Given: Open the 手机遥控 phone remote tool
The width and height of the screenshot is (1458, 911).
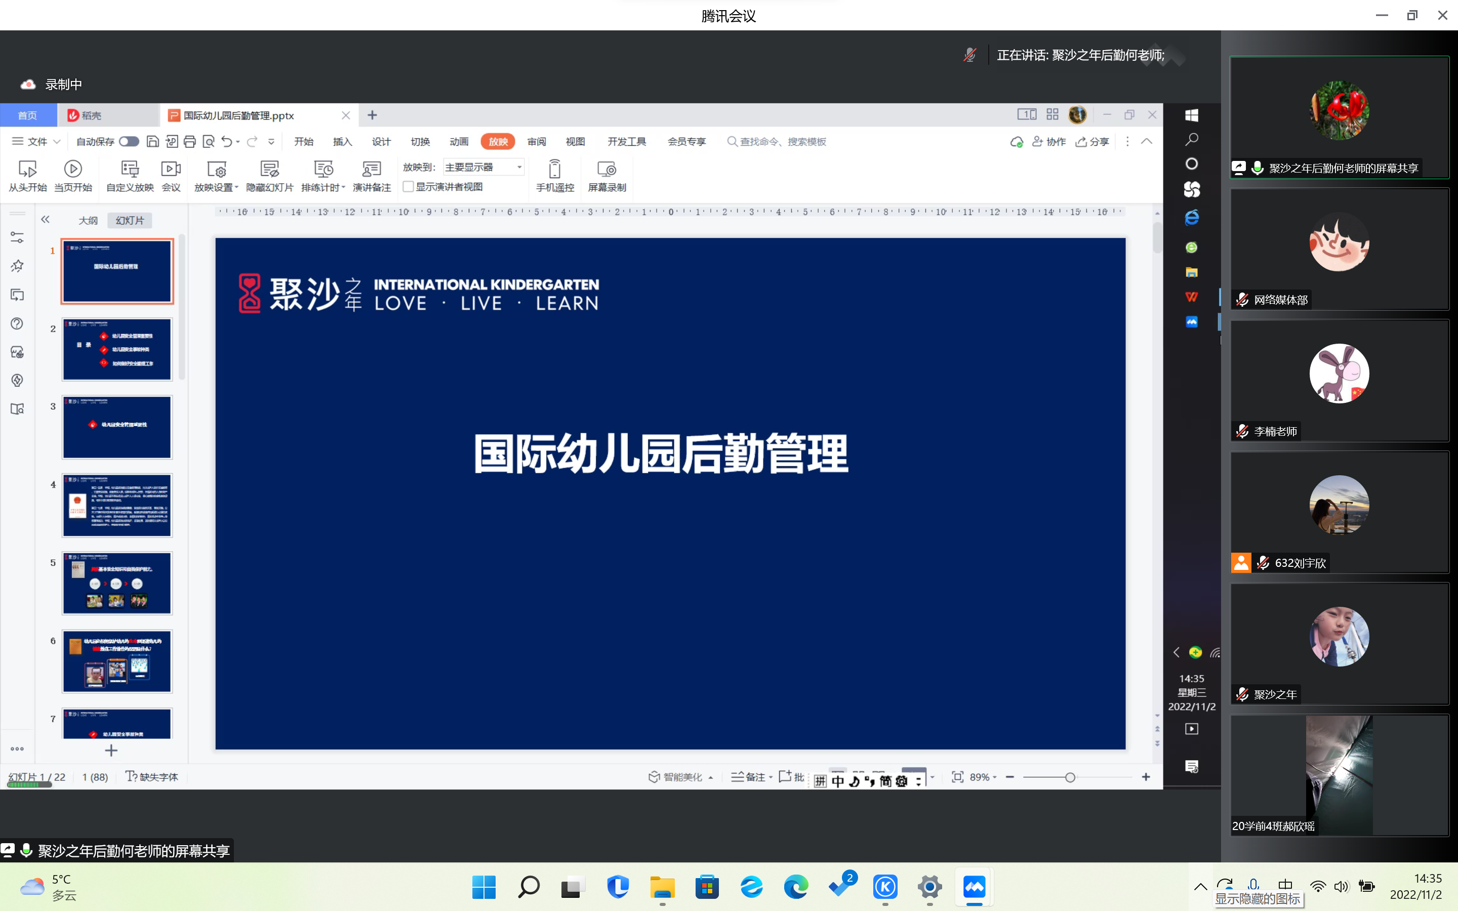Looking at the screenshot, I should click(554, 170).
